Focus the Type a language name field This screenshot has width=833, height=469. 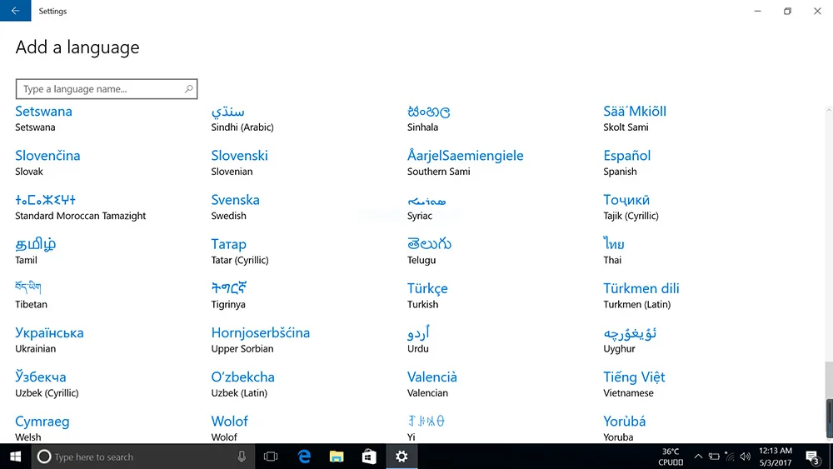click(x=107, y=88)
